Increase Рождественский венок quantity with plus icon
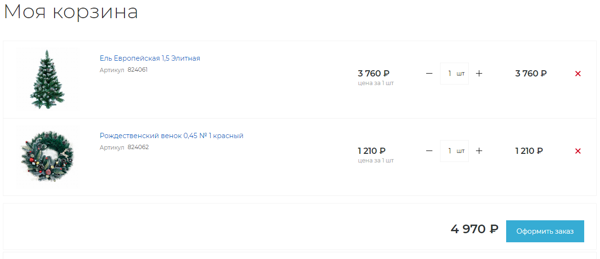The height and width of the screenshot is (259, 600). click(479, 151)
